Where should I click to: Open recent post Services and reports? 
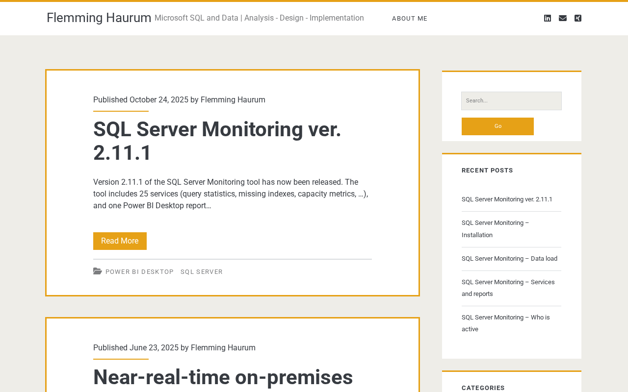click(x=508, y=288)
